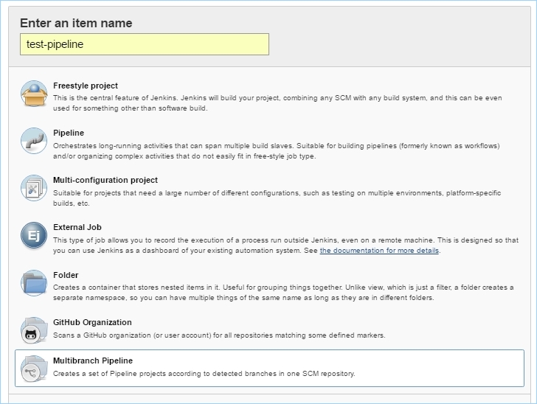Click the Folder description about nested items

point(283,293)
